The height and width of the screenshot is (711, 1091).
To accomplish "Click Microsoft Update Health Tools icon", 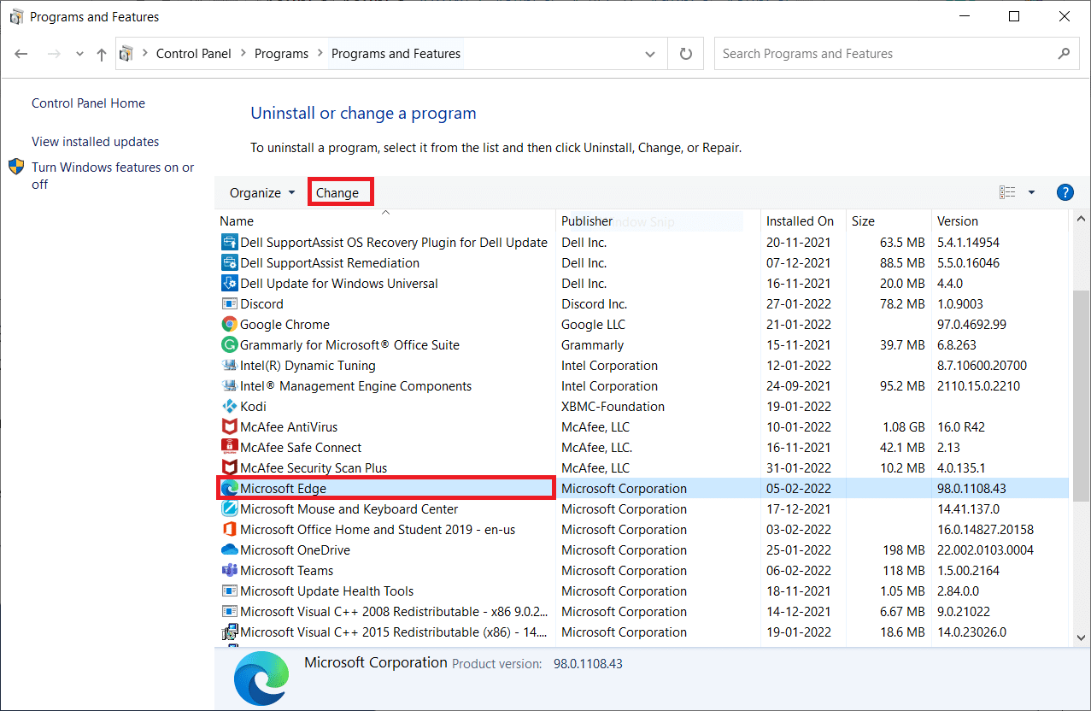I will pos(229,591).
